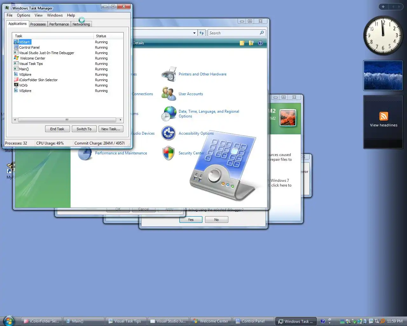Click the refresh arrows button in Control Panel

(x=202, y=33)
